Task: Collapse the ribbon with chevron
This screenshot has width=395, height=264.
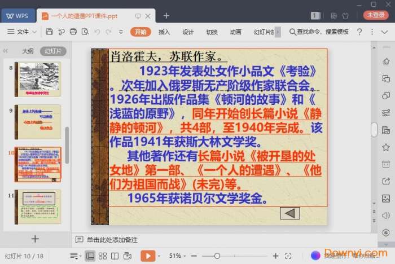Action: point(384,32)
